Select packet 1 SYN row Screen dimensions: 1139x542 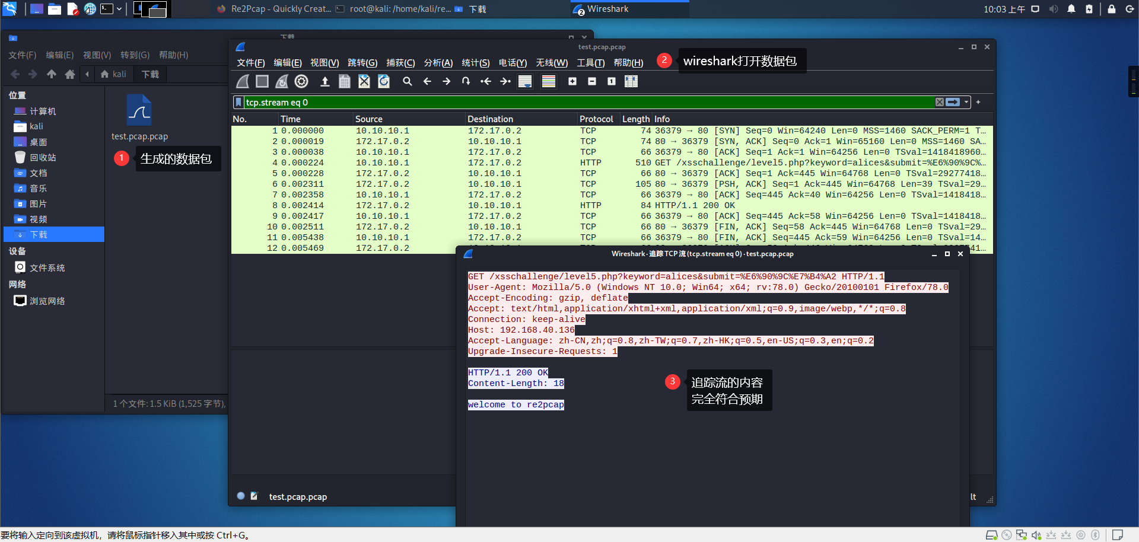point(612,130)
